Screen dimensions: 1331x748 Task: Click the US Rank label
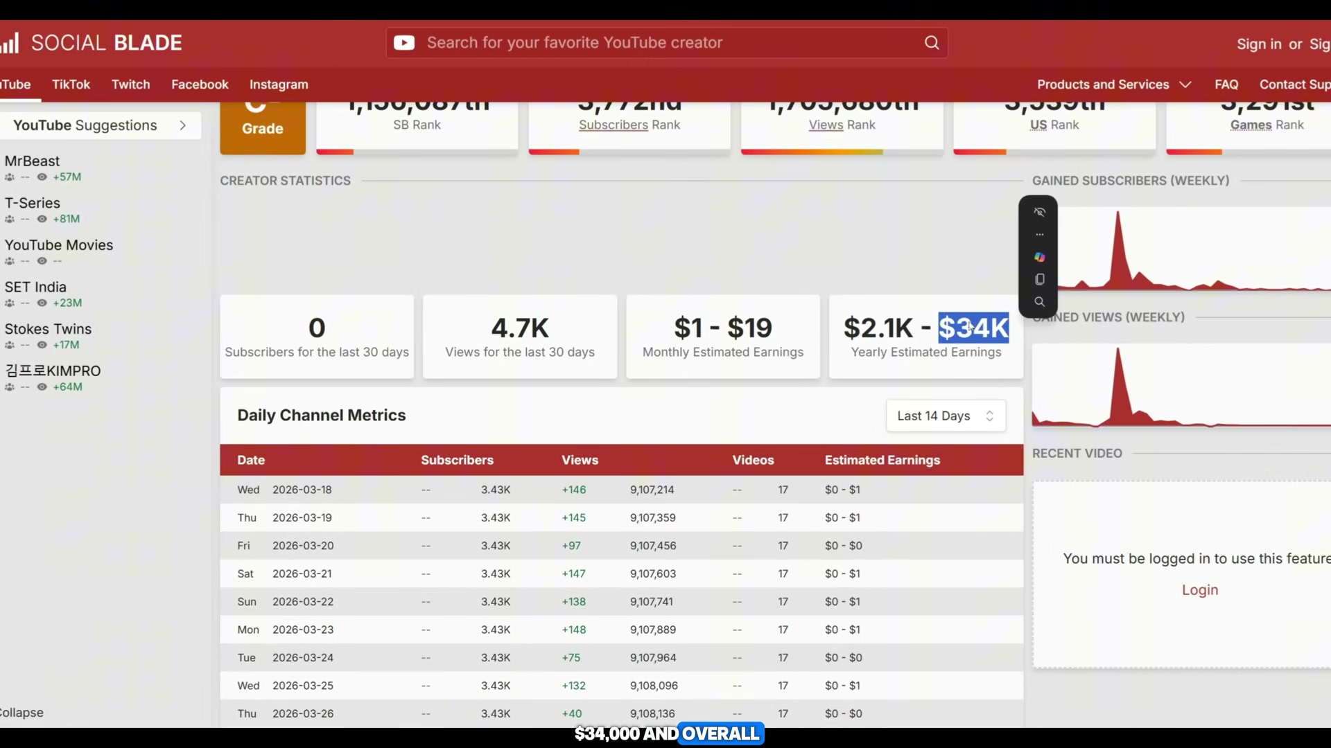click(1054, 125)
